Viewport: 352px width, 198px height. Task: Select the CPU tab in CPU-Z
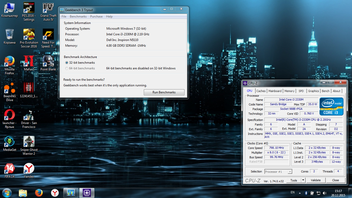pyautogui.click(x=249, y=91)
